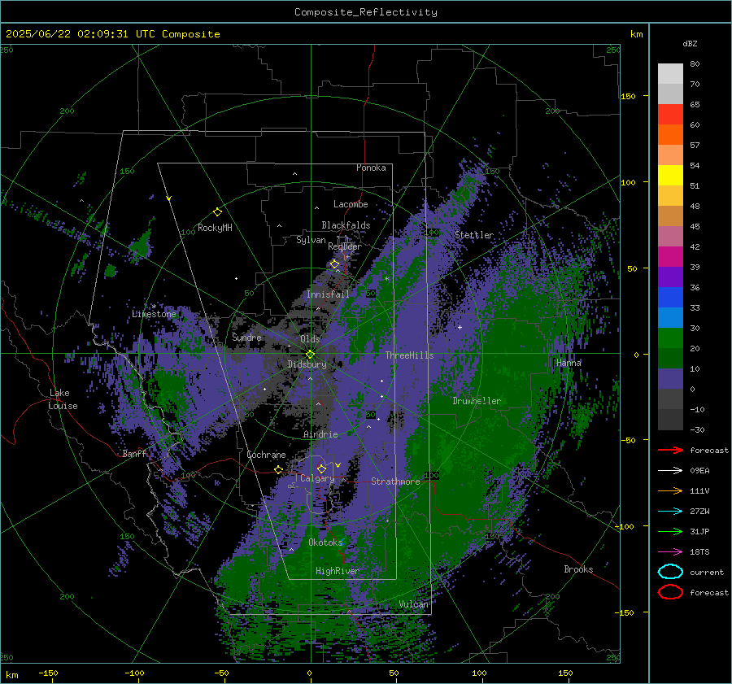This screenshot has height=684, width=732.
Task: Select the magenta 39–42 dBZ color band
Action: (x=670, y=257)
